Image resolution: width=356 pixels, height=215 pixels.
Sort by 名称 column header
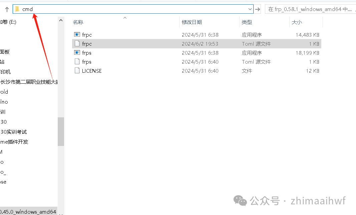[78, 22]
